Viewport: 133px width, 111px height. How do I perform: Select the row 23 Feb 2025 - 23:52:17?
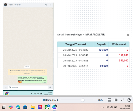click(x=93, y=66)
